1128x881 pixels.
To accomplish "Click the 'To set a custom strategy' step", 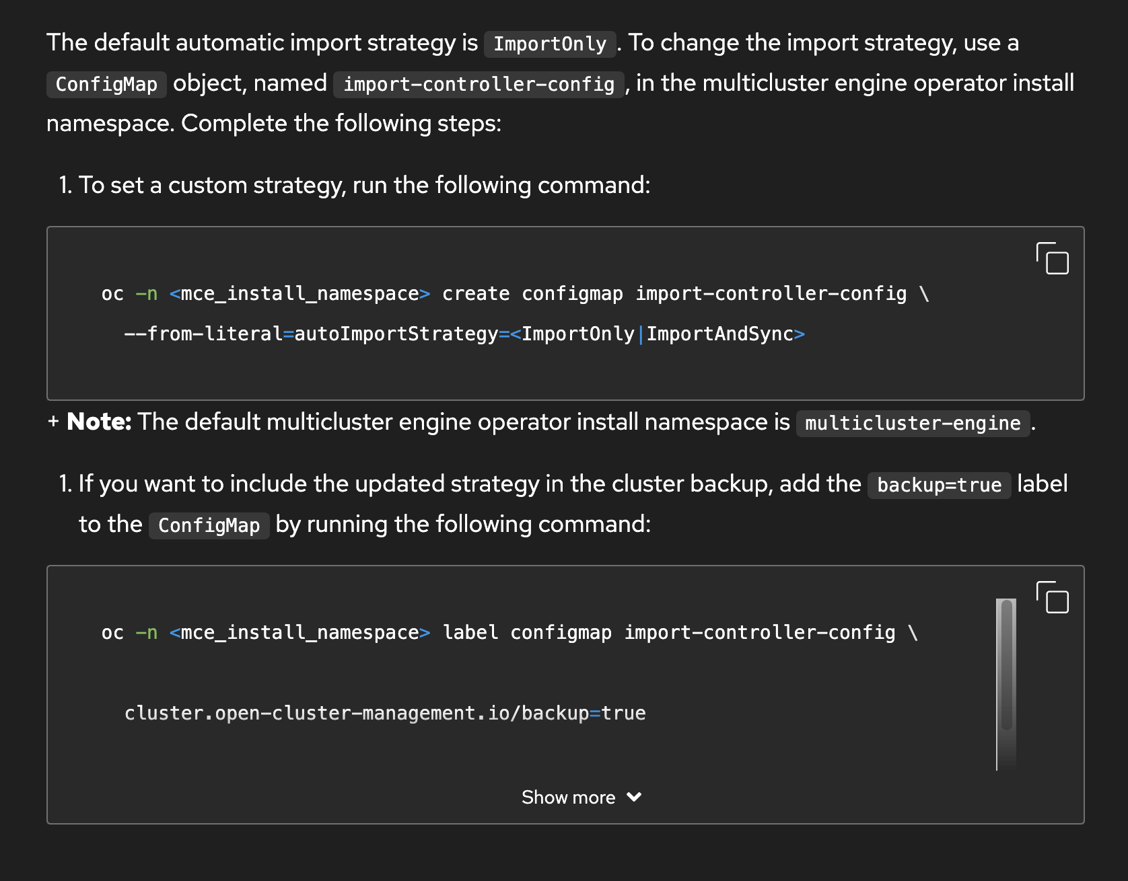I will click(x=364, y=185).
